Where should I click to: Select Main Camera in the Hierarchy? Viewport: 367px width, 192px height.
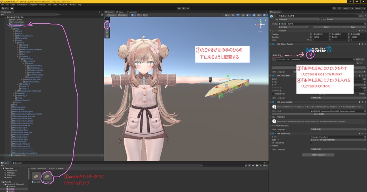pyautogui.click(x=16, y=20)
